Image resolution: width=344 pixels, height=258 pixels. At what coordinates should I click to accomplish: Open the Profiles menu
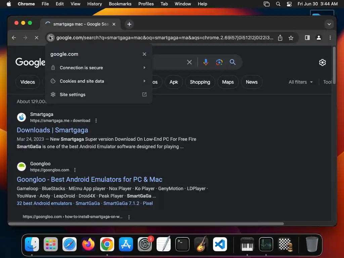point(146,4)
